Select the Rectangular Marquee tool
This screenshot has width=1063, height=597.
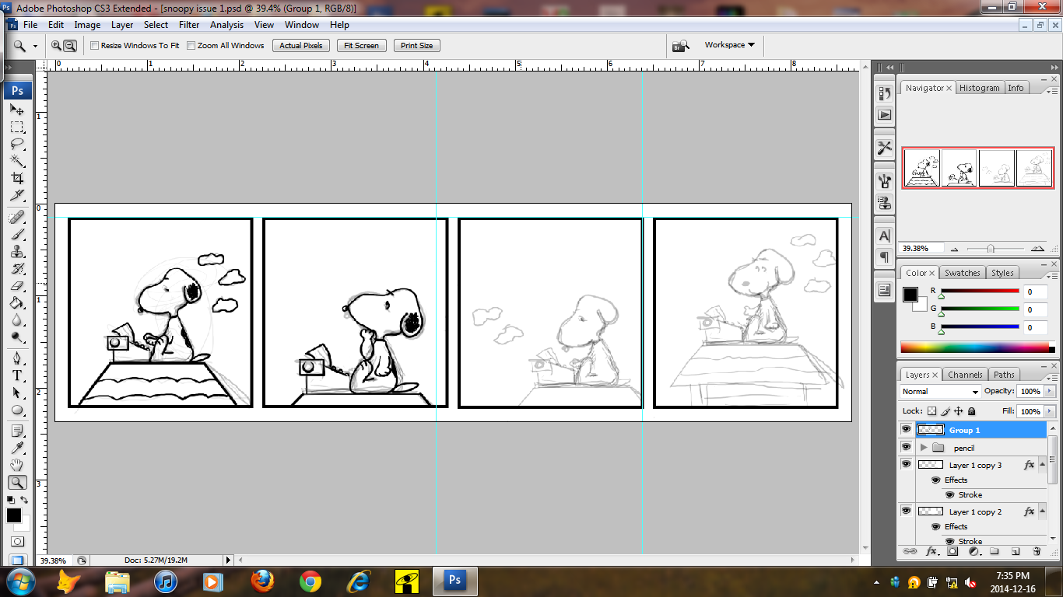point(17,127)
